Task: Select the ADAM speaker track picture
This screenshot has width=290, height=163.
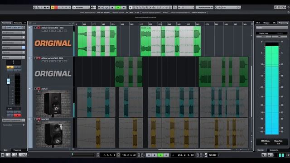Action: coord(53,104)
